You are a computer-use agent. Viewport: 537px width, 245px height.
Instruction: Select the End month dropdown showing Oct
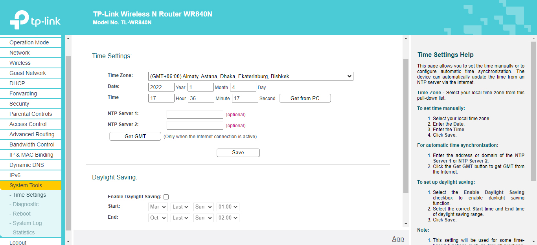pos(158,218)
